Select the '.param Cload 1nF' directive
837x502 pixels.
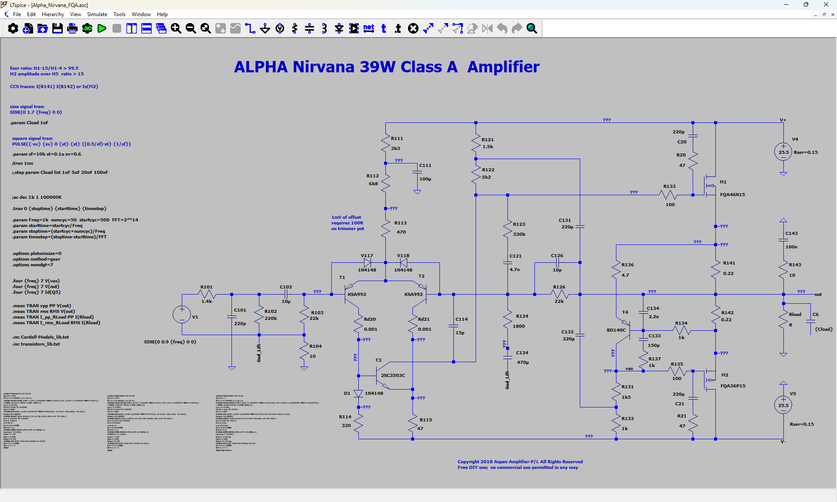click(x=29, y=123)
